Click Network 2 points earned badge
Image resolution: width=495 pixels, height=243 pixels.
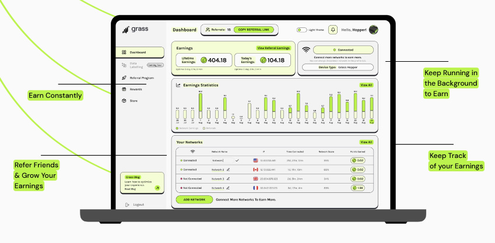coord(357,170)
